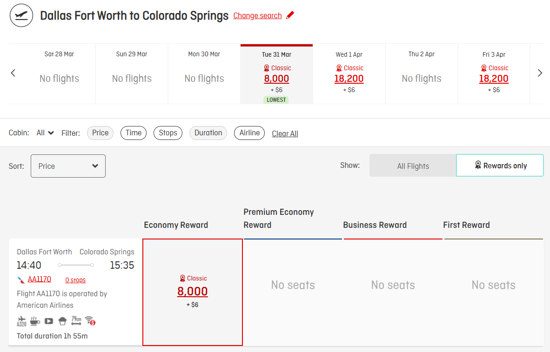The width and height of the screenshot is (550, 352).
Task: Click the paid Wi-Fi icon
Action: (90, 321)
